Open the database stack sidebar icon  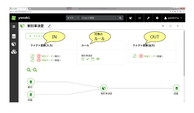pyautogui.click(x=14, y=36)
